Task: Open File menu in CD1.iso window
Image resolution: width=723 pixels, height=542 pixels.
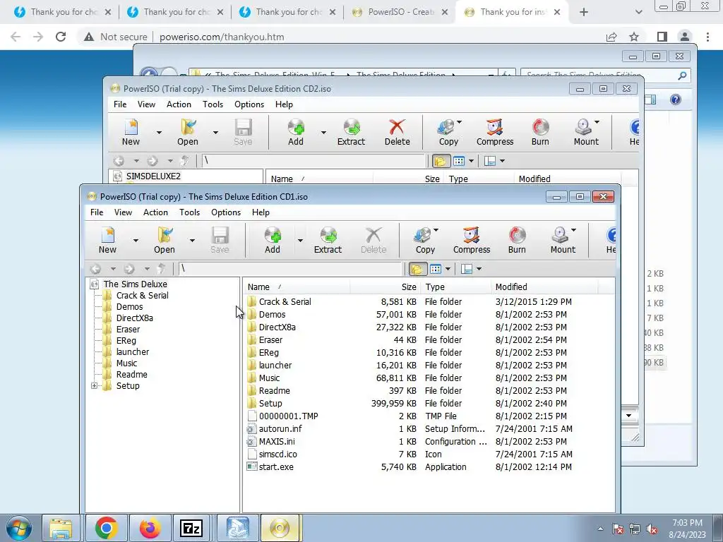Action: click(x=97, y=212)
